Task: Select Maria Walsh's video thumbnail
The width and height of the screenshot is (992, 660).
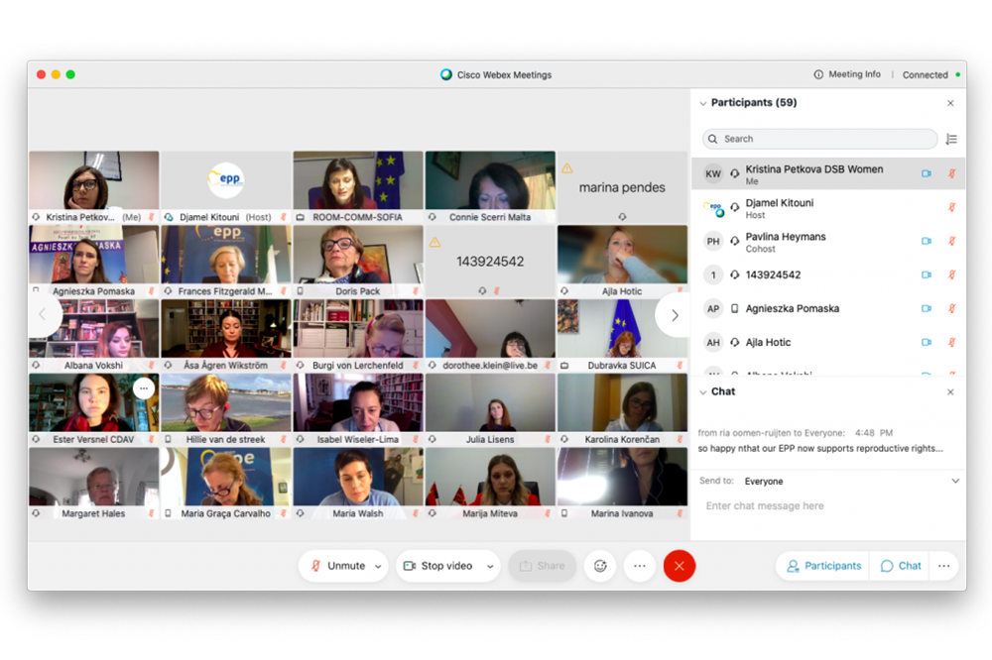Action: click(x=358, y=484)
